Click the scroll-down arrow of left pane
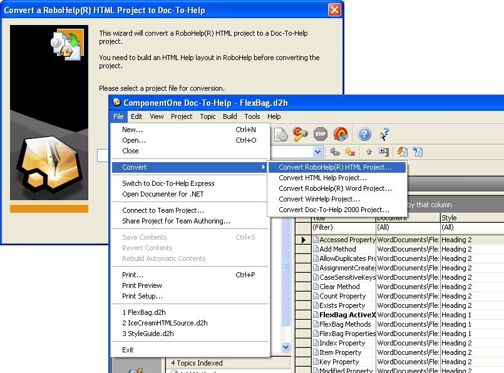 (x=285, y=347)
